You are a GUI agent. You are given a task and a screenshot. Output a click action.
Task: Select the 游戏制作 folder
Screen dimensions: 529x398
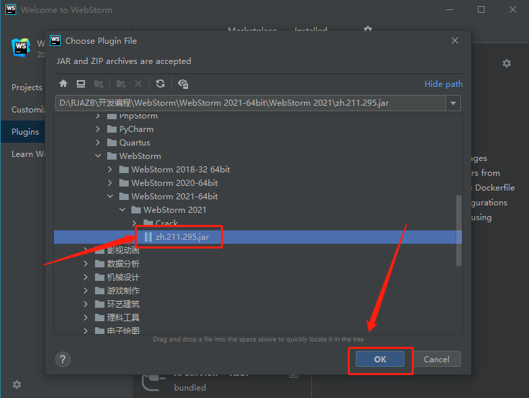(257, 291)
